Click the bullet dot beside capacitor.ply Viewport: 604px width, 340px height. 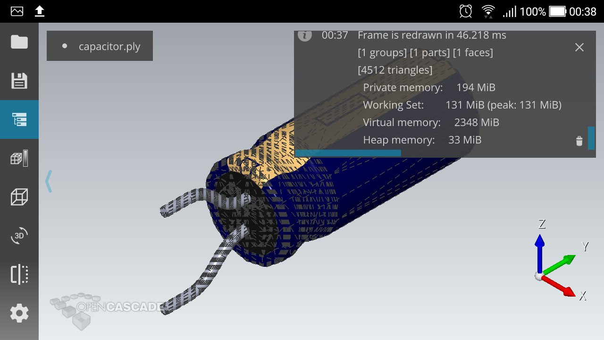pyautogui.click(x=65, y=46)
